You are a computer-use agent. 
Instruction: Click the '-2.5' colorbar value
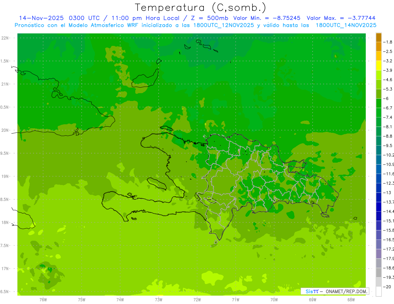point(388,51)
